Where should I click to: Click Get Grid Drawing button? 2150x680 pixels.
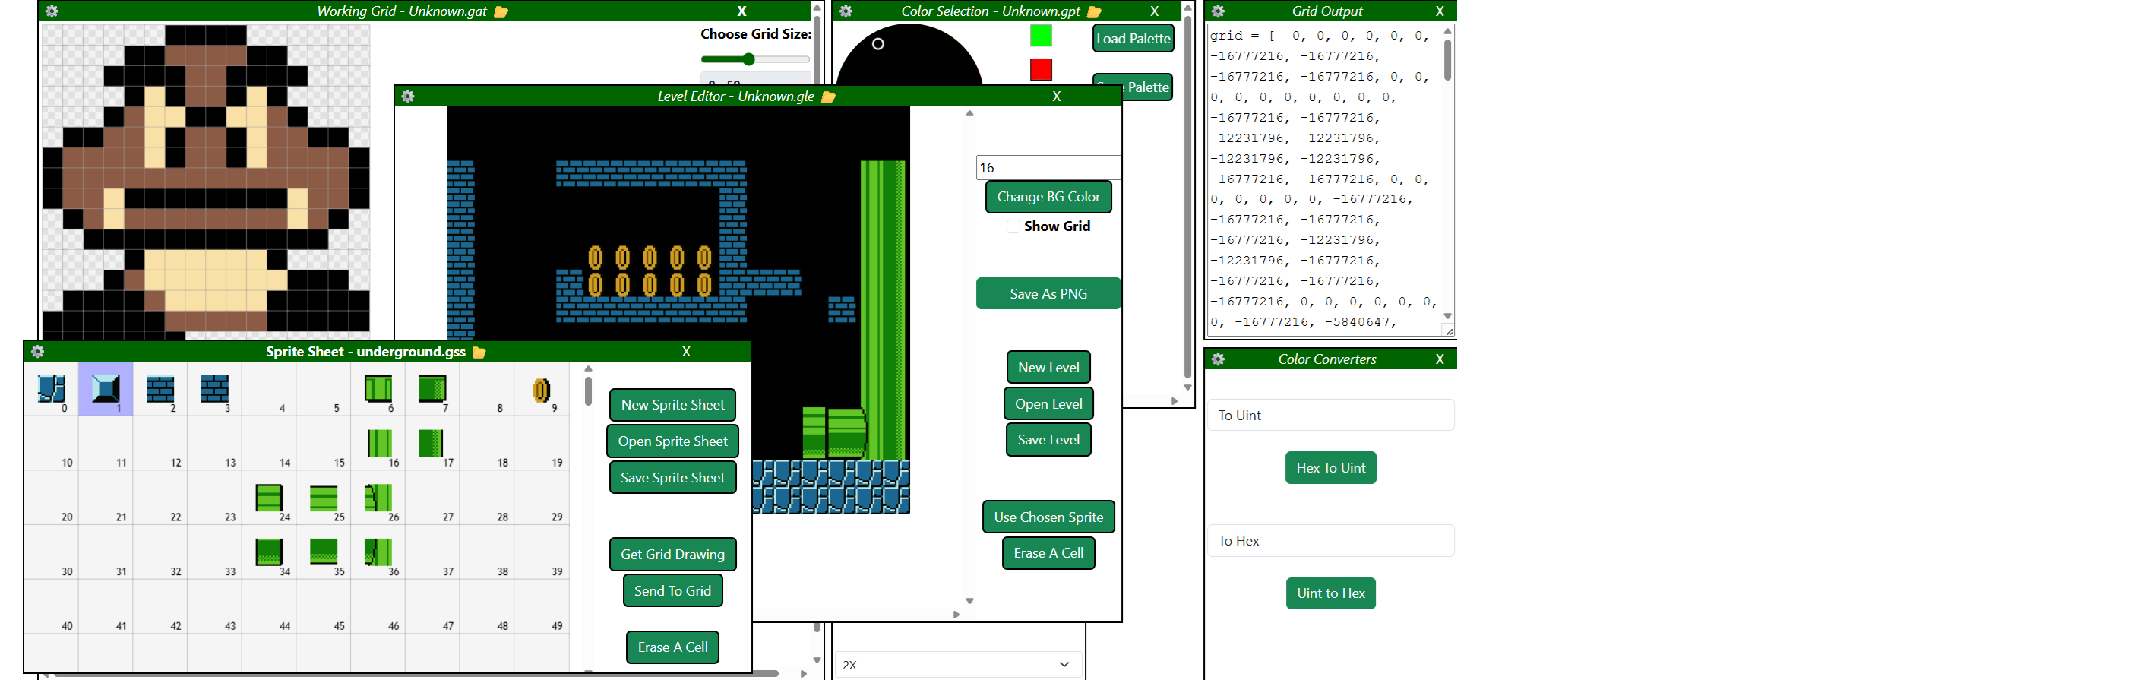[x=672, y=554]
